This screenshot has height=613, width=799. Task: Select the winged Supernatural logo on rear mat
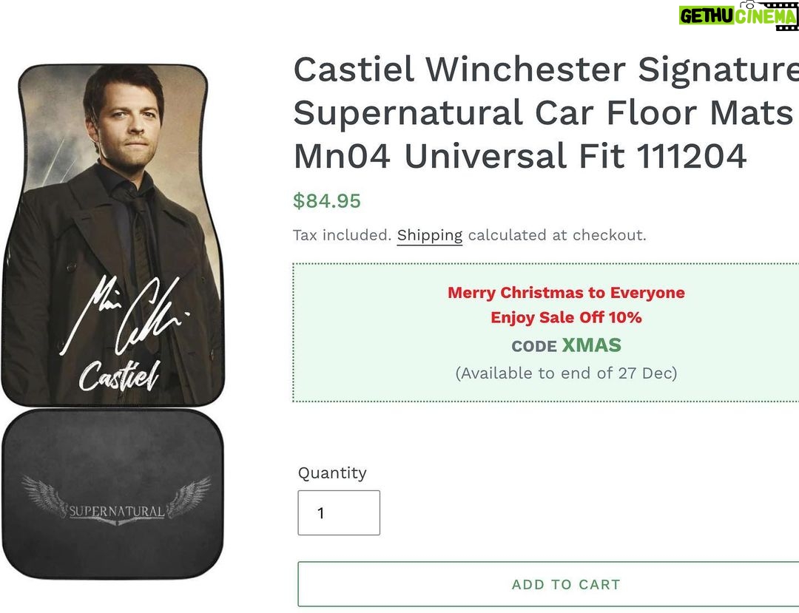(x=117, y=501)
